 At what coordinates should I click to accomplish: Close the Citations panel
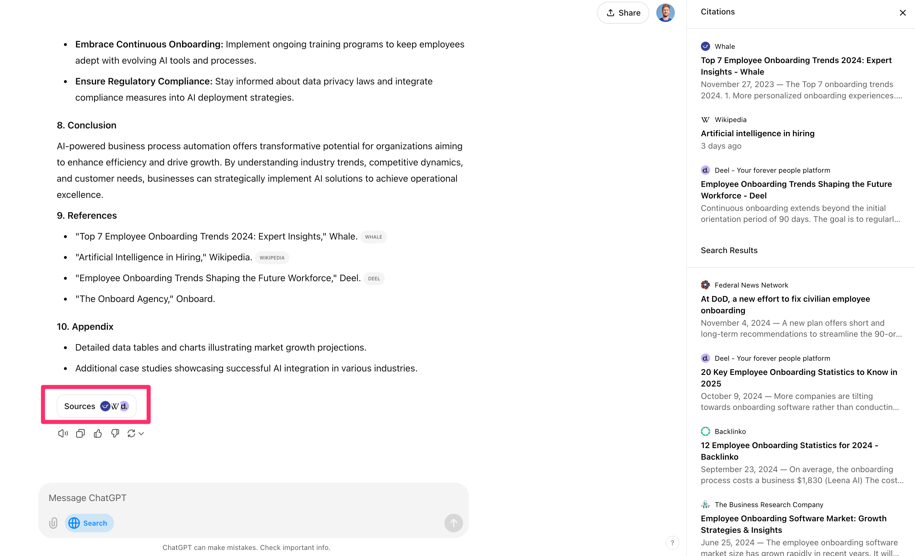pos(903,13)
